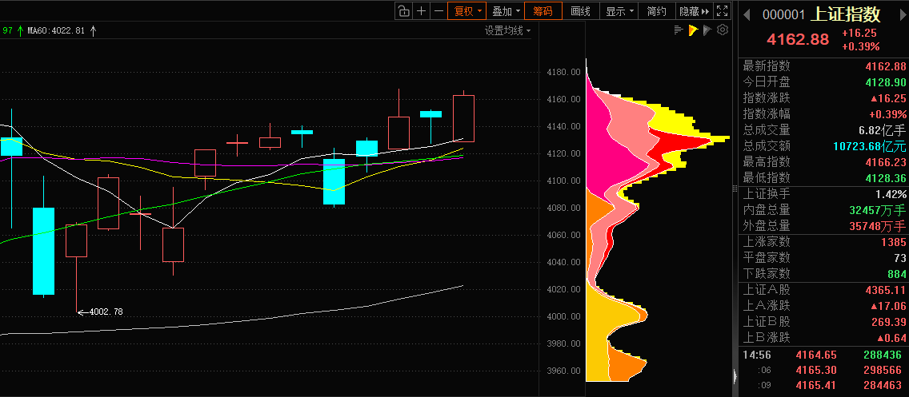Click the splitter handle beside the tick list
The height and width of the screenshot is (397, 909).
point(735,377)
